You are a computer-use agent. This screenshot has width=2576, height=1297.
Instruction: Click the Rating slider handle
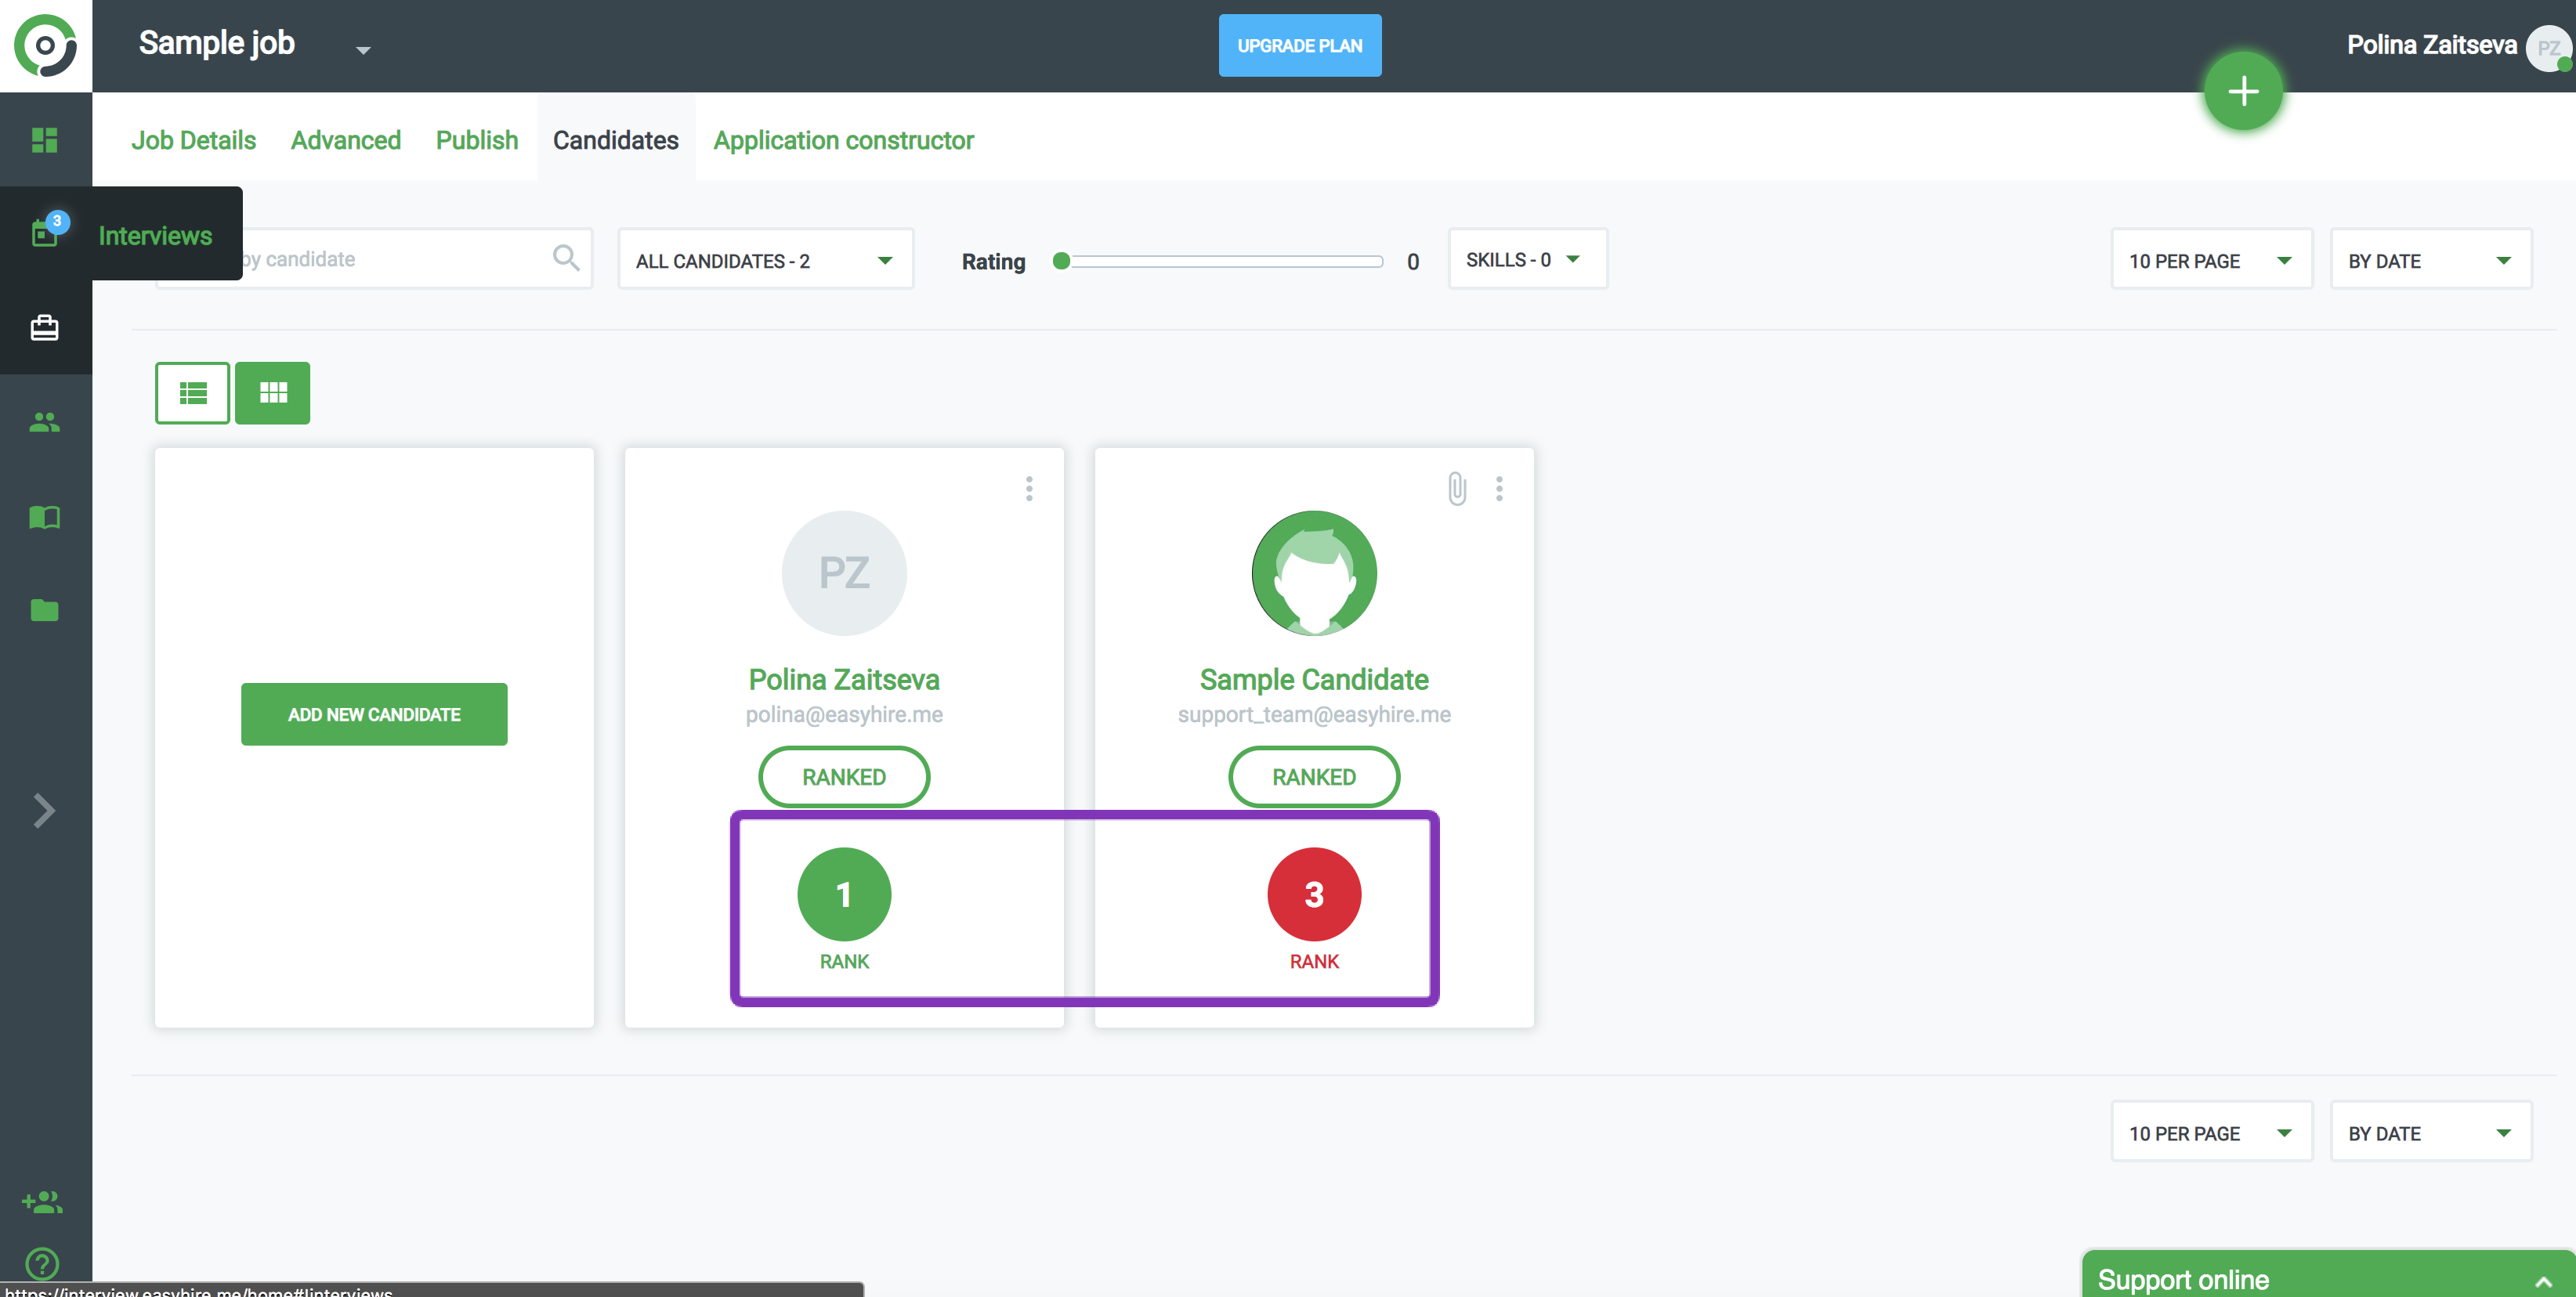click(1061, 261)
